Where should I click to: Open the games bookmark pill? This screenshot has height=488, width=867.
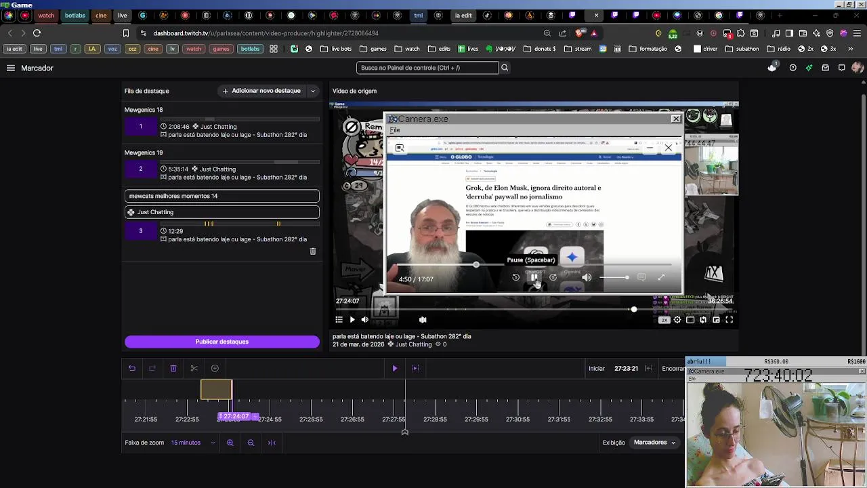[x=221, y=49]
